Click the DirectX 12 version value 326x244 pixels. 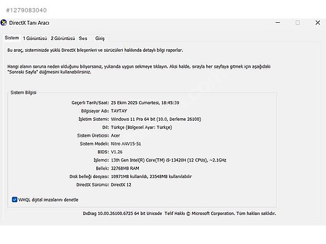point(121,185)
